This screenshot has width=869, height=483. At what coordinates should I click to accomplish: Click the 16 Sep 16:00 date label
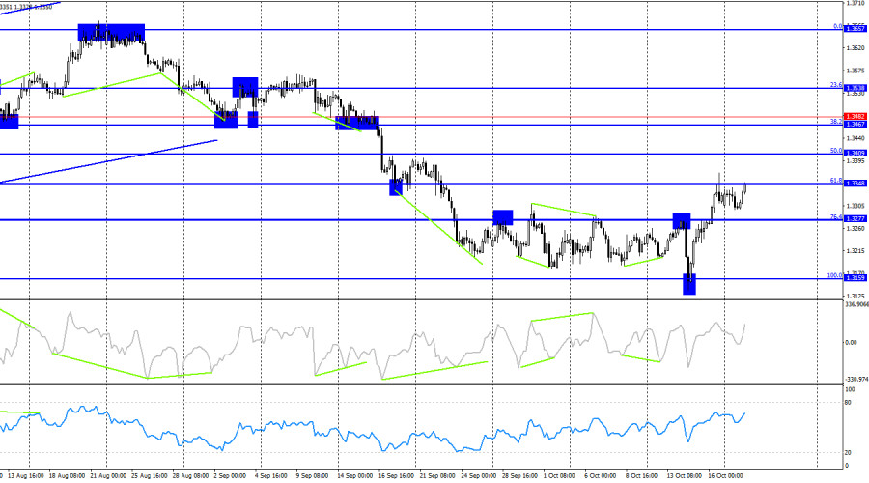click(x=396, y=476)
